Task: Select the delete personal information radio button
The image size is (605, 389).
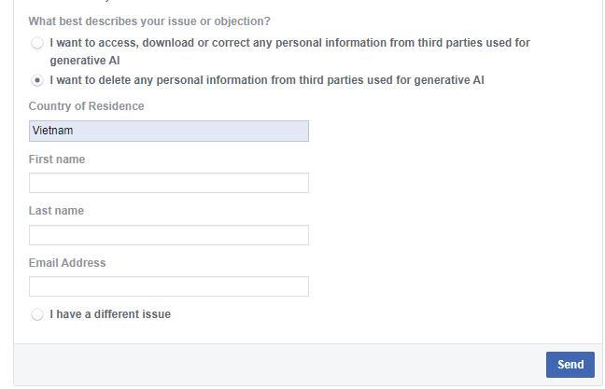Action: (37, 80)
